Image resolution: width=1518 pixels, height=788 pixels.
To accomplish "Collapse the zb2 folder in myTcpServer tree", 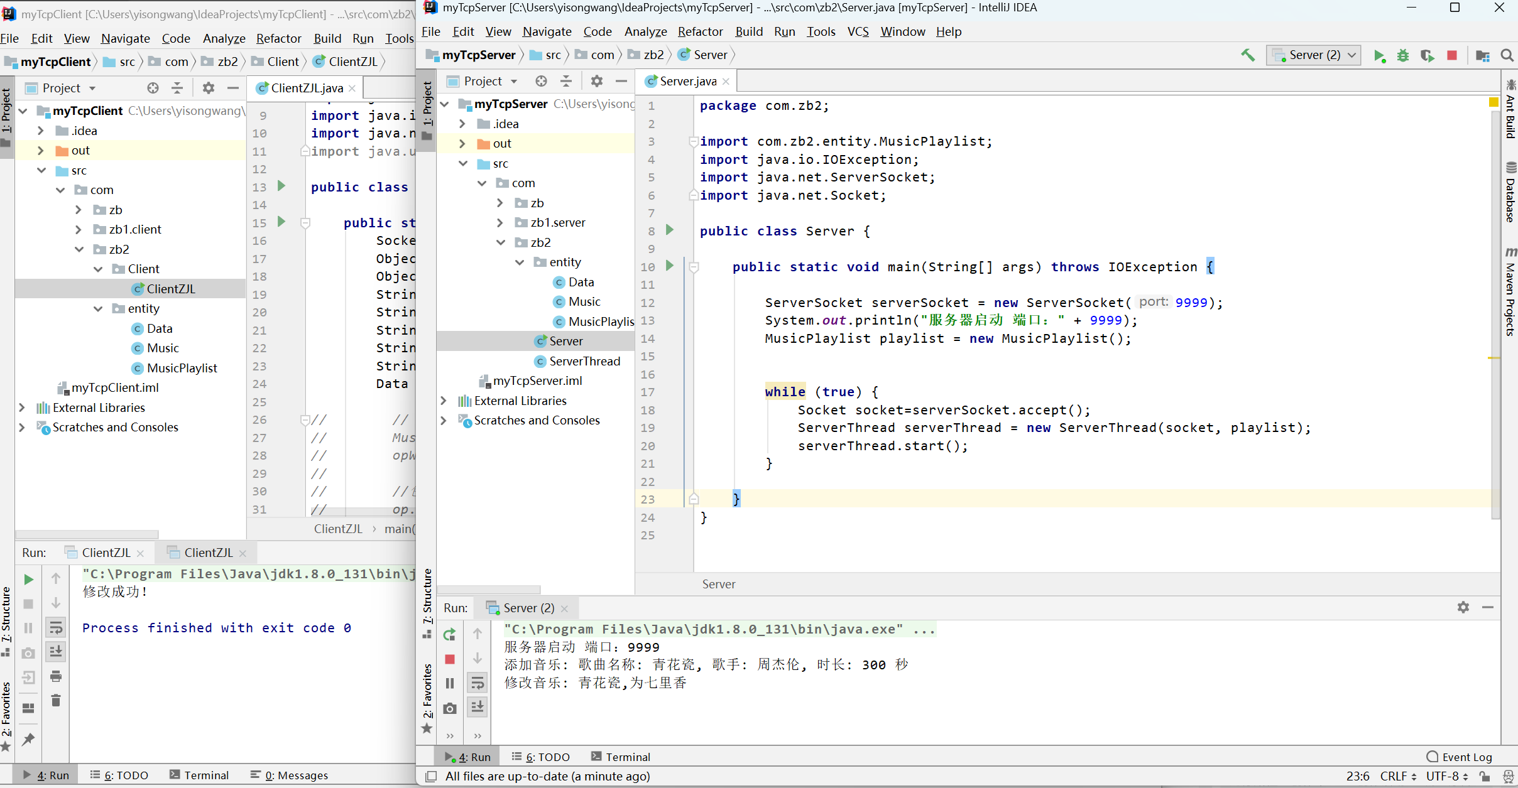I will tap(501, 242).
